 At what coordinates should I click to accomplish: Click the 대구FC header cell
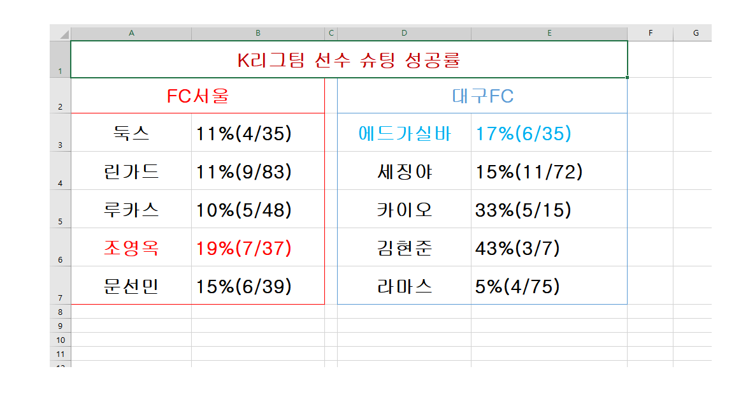tap(482, 96)
